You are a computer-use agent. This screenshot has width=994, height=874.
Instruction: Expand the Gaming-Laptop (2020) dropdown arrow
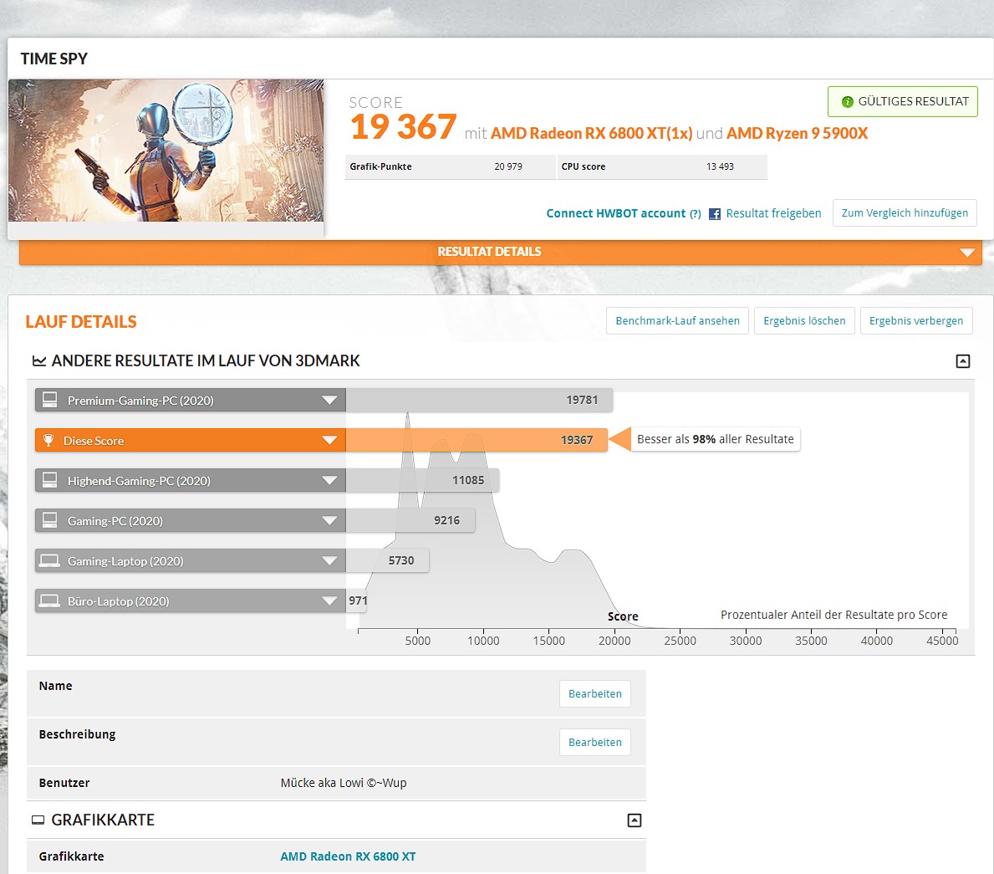point(329,560)
